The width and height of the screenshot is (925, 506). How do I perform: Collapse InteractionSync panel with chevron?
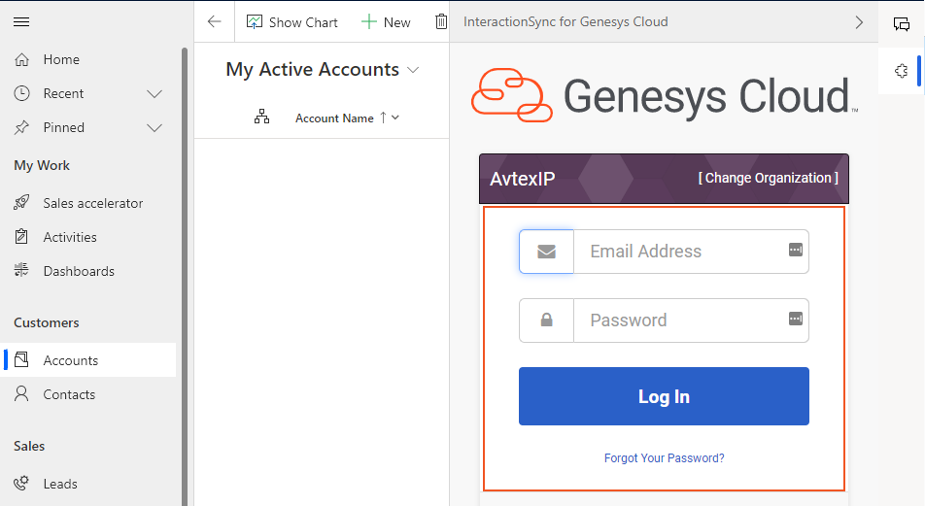pyautogui.click(x=859, y=22)
